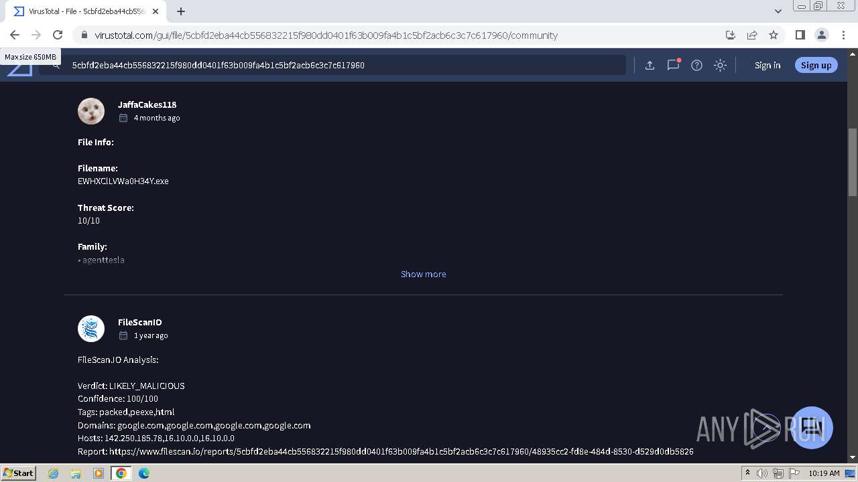Image resolution: width=858 pixels, height=482 pixels.
Task: Go back to previous page
Action: tap(15, 35)
